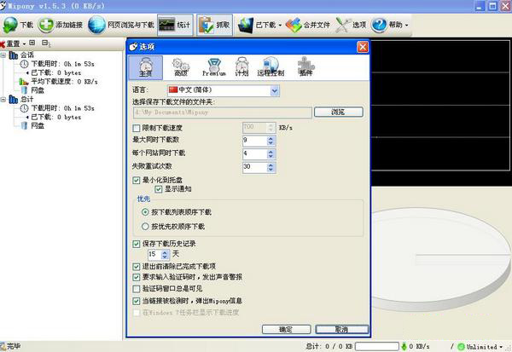
Task: Select the 按优先权顺序下载 radio button
Action: pos(145,227)
